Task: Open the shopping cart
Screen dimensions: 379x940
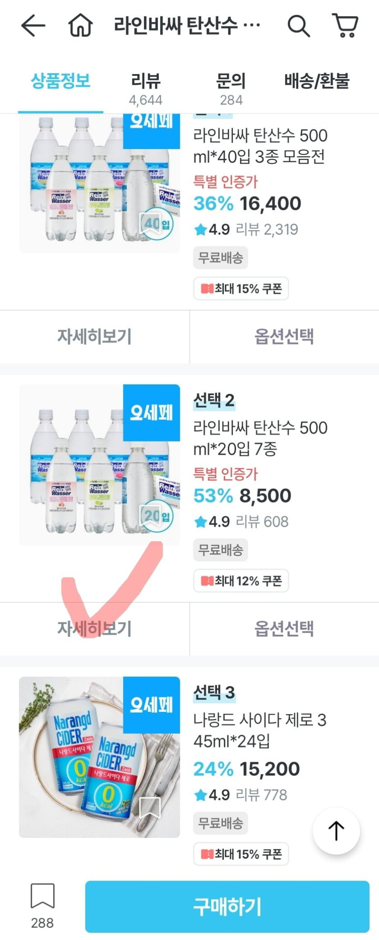Action: coord(346,25)
